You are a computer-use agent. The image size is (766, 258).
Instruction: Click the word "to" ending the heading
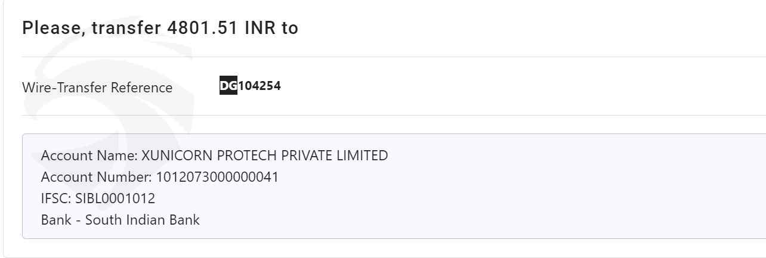(x=289, y=28)
